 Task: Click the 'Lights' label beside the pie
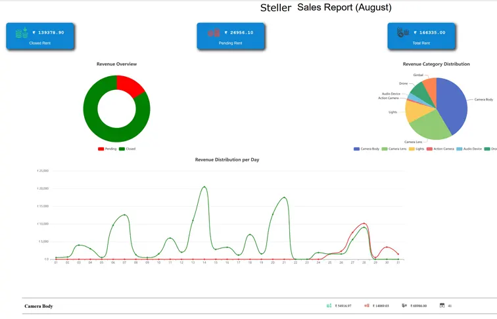click(x=392, y=112)
